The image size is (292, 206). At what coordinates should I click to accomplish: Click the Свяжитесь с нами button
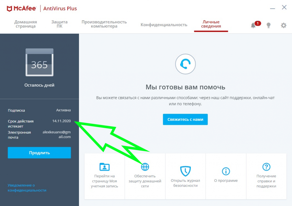[185, 119]
